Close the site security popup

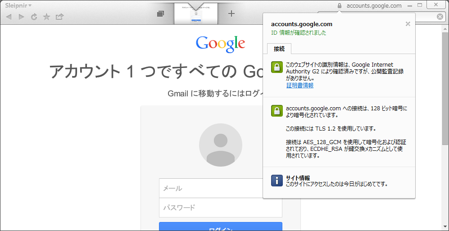[408, 24]
